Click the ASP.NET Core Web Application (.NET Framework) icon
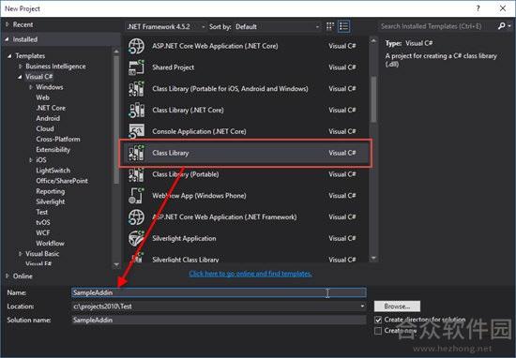 pyautogui.click(x=136, y=217)
